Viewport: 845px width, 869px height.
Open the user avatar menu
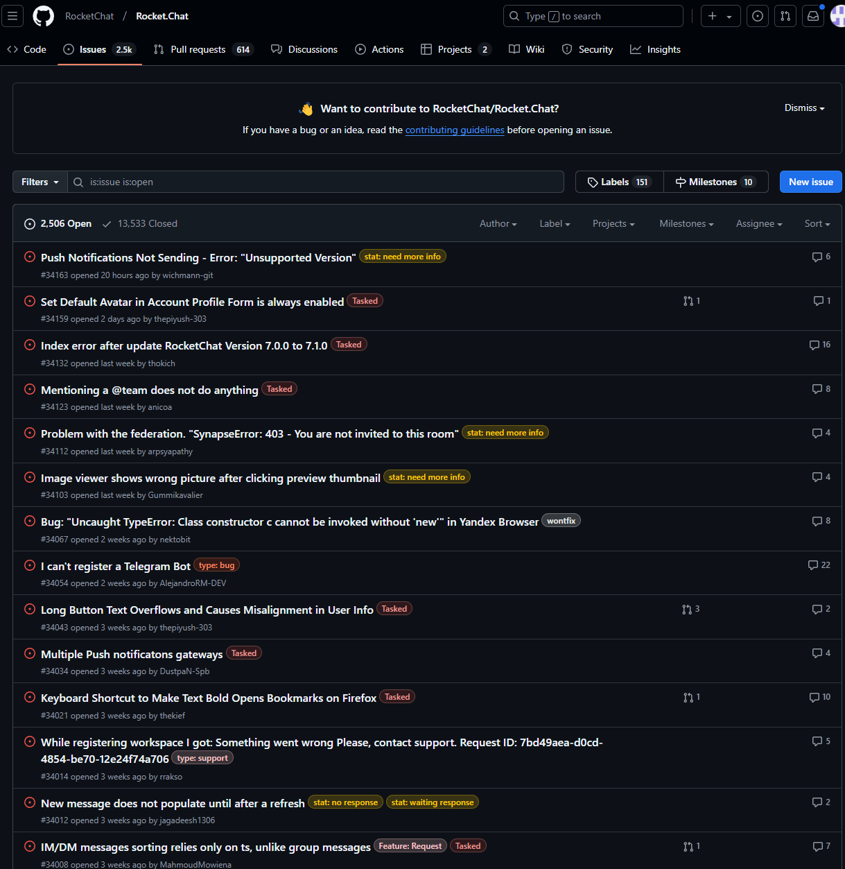(x=837, y=16)
